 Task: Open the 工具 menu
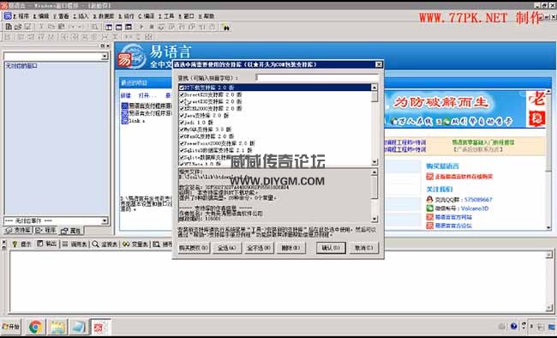(166, 16)
